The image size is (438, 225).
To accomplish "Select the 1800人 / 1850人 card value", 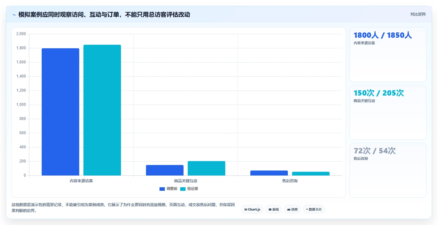I will click(x=383, y=35).
